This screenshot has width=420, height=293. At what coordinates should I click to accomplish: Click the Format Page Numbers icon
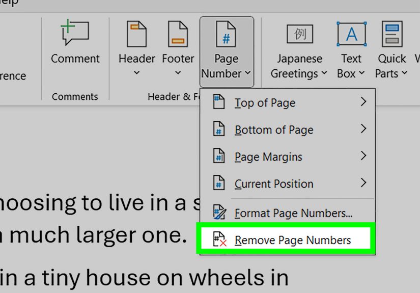click(x=219, y=212)
